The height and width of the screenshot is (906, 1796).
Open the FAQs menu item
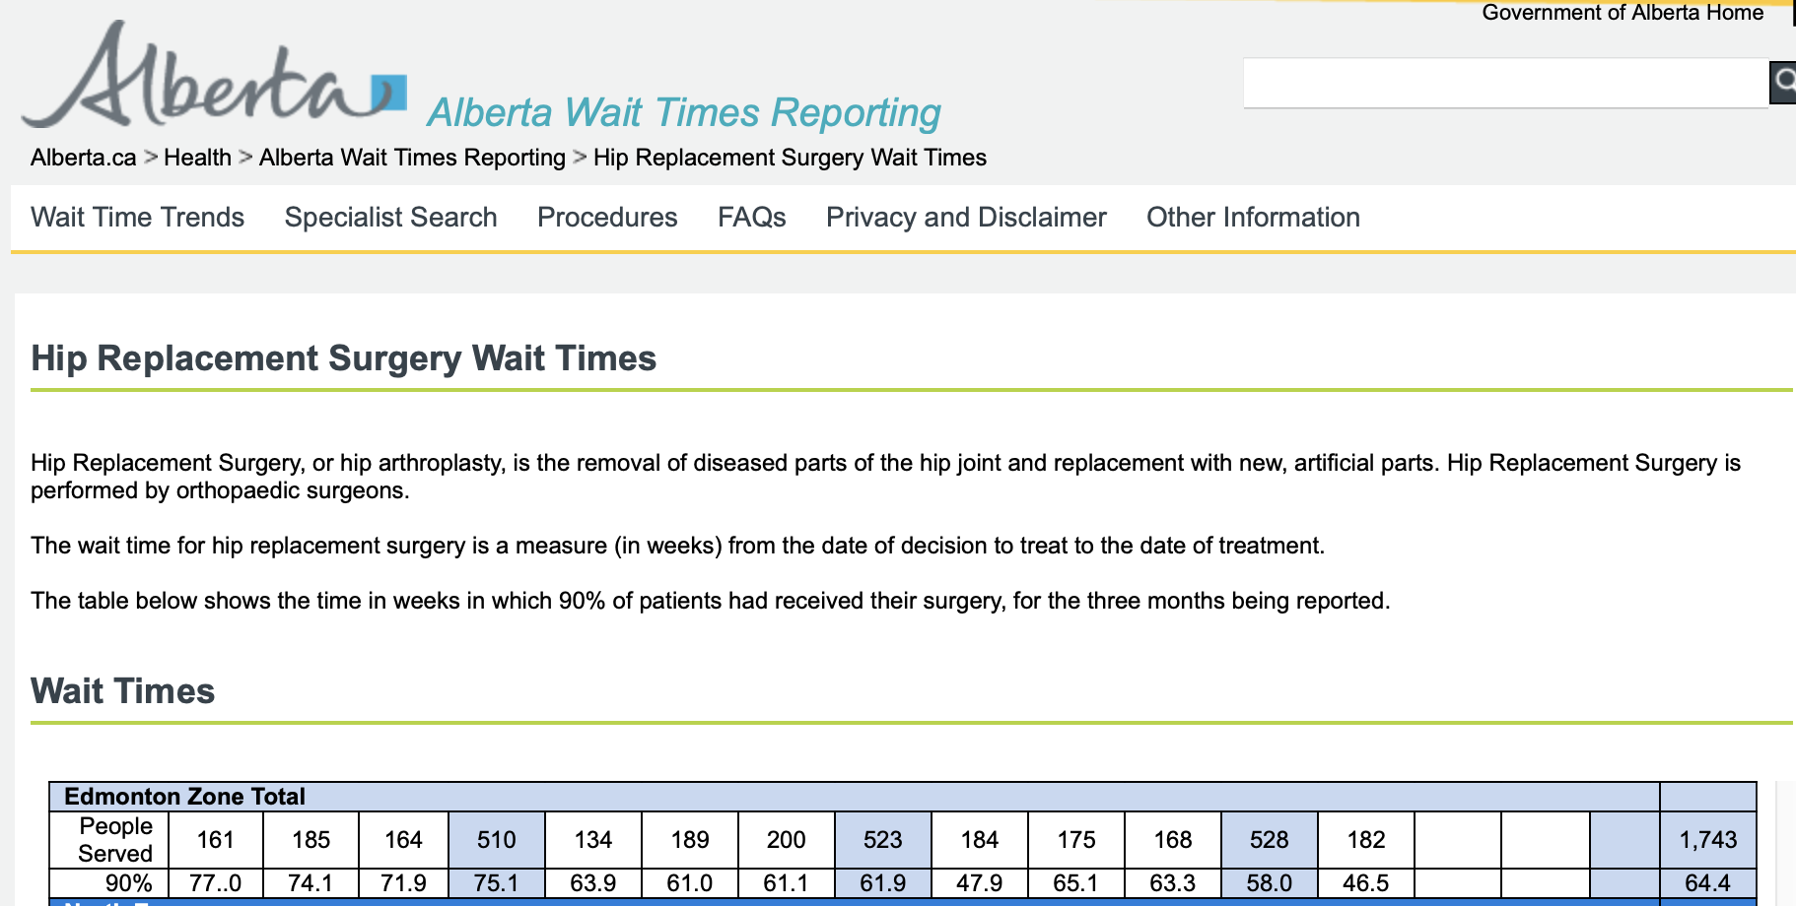pyautogui.click(x=752, y=217)
